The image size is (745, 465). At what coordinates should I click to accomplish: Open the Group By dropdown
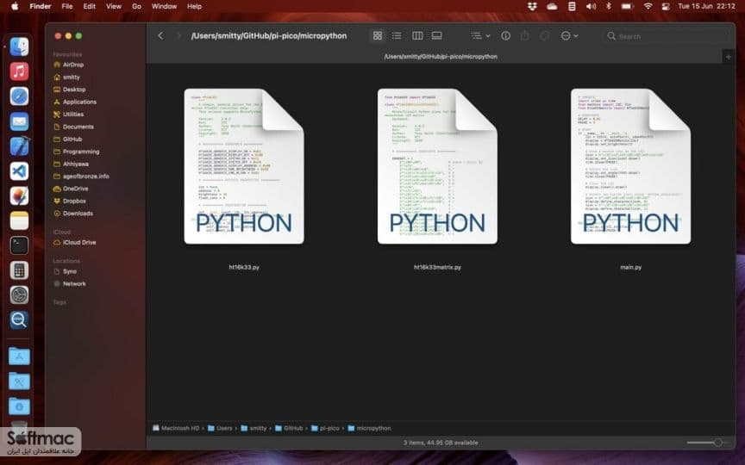480,35
